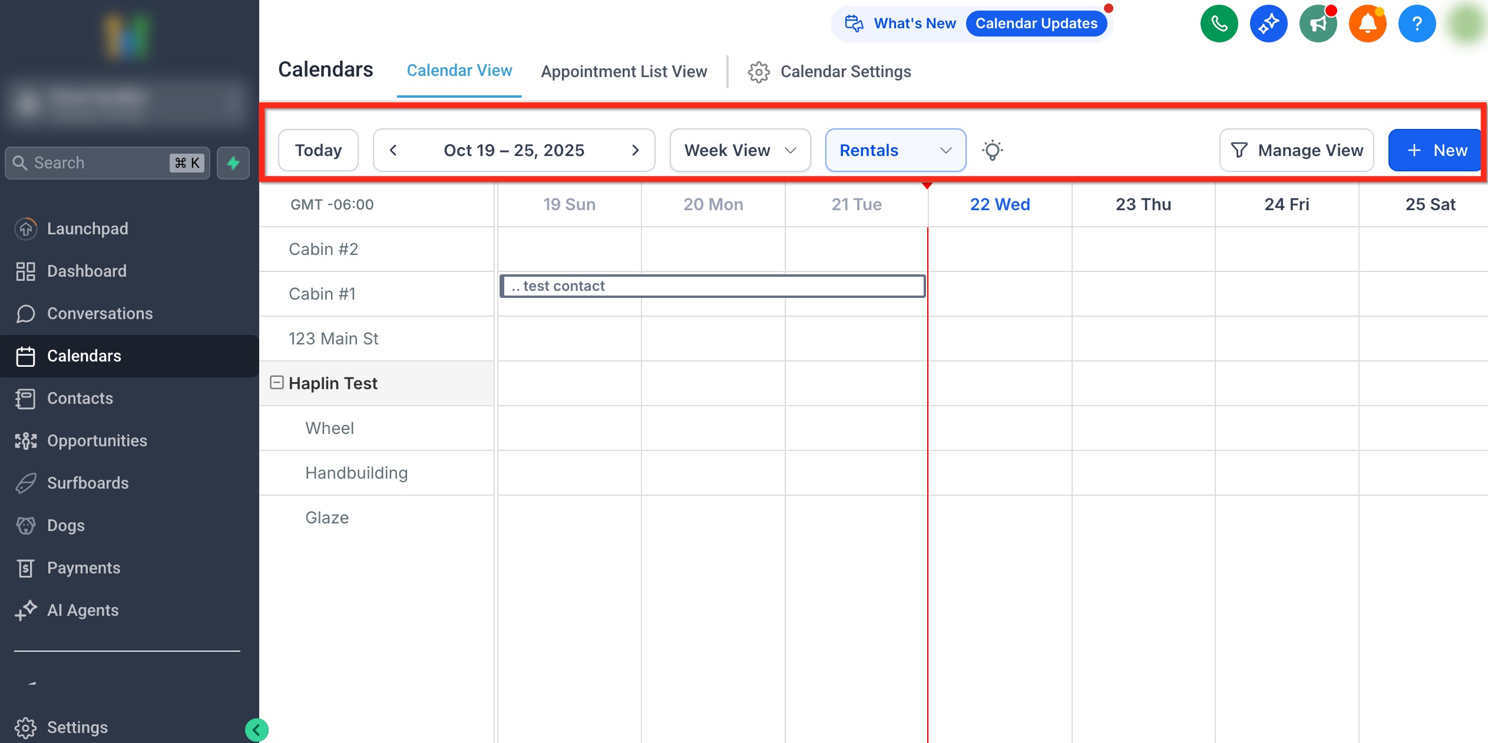1488x743 pixels.
Task: Open the Rentals calendar dropdown
Action: 895,150
